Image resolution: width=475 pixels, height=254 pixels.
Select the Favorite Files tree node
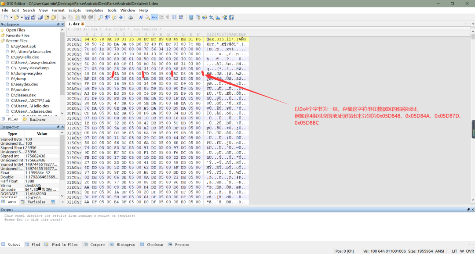18,36
